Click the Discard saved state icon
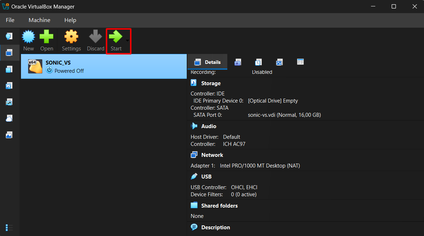Image resolution: width=424 pixels, height=236 pixels. 95,37
